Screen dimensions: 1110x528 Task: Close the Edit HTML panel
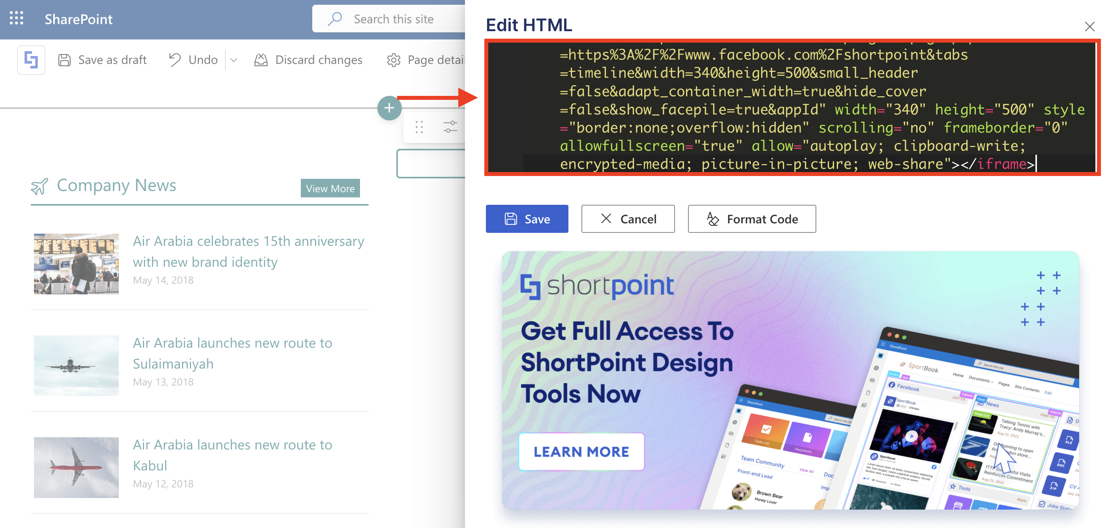point(1089,27)
